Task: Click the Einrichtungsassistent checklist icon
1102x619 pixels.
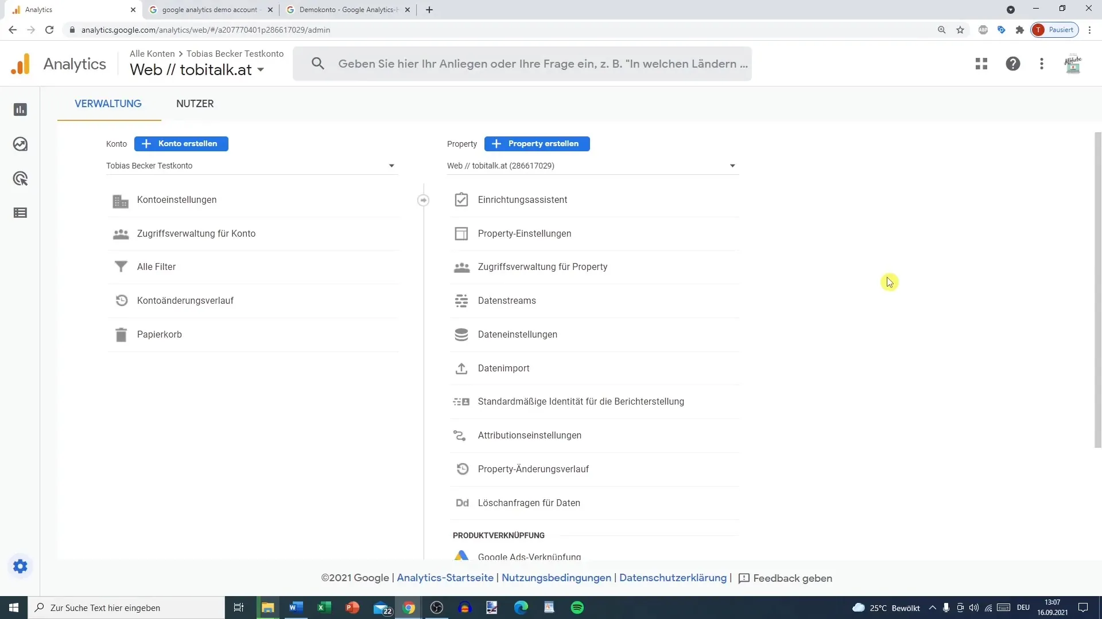Action: coord(461,199)
